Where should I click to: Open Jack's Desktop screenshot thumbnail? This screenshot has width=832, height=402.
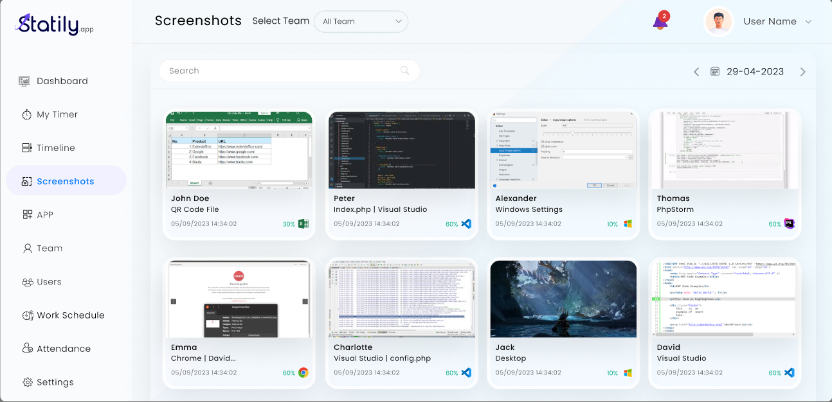[x=563, y=299]
